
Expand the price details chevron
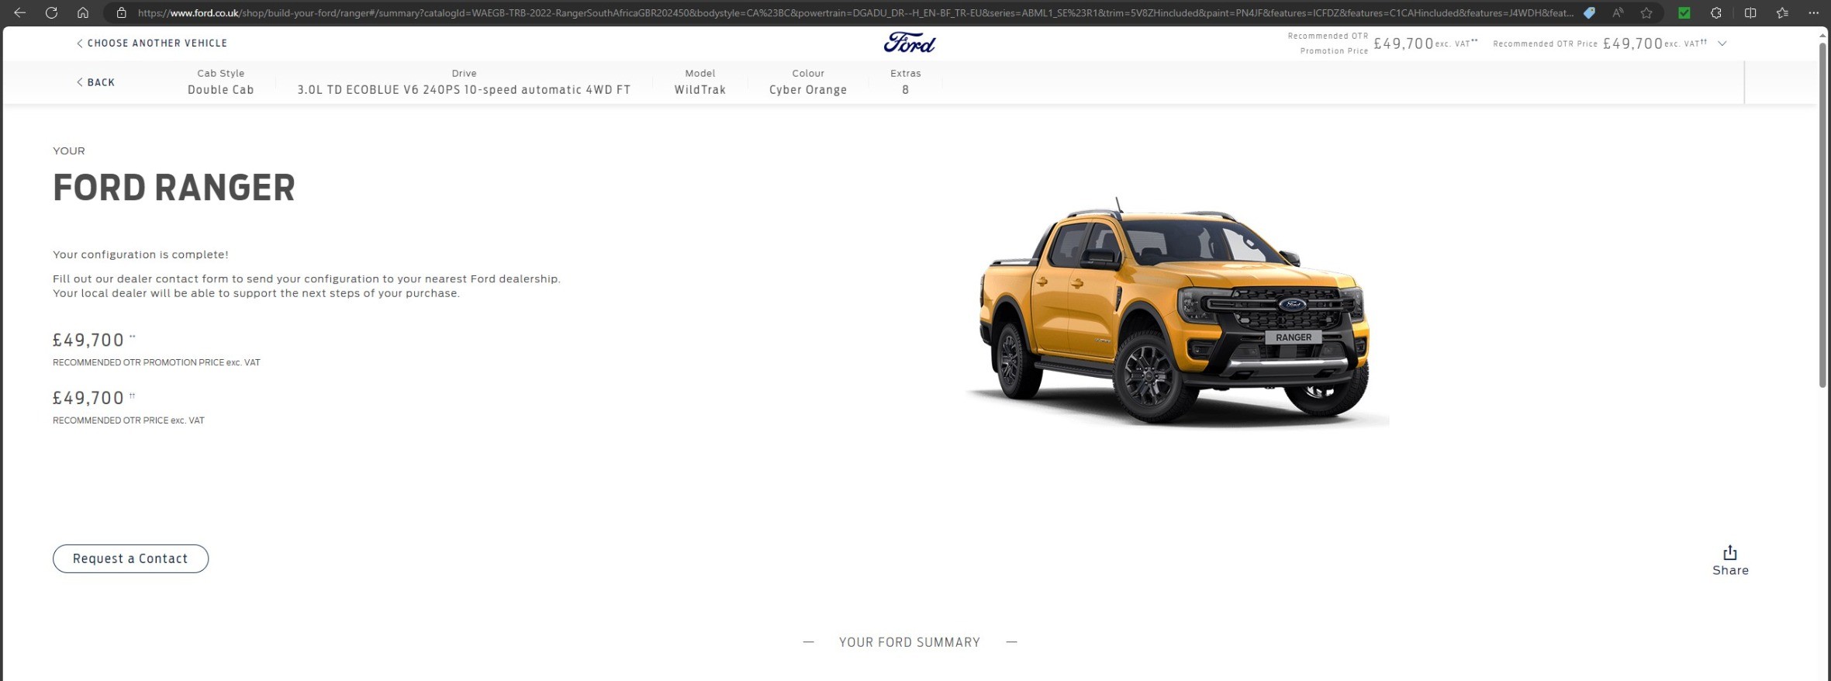pos(1722,43)
